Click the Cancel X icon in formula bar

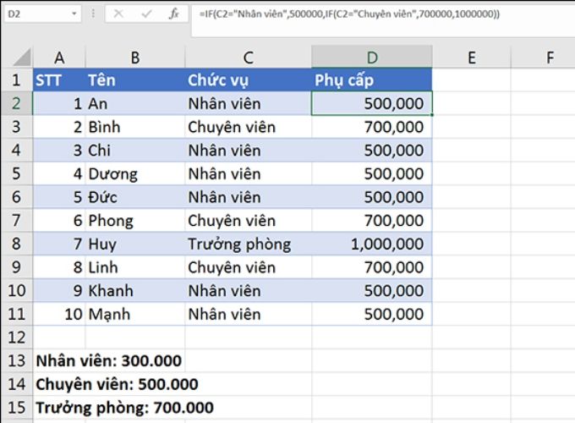coord(119,14)
